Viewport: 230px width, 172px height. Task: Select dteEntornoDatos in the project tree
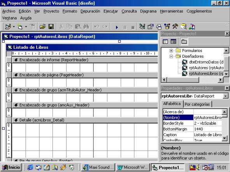click(x=206, y=62)
